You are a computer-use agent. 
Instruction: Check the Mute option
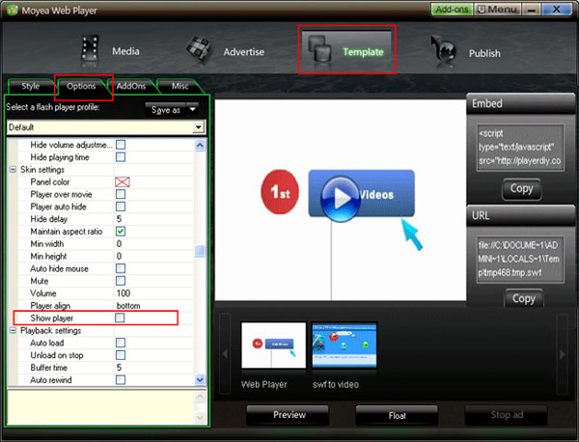click(x=121, y=281)
